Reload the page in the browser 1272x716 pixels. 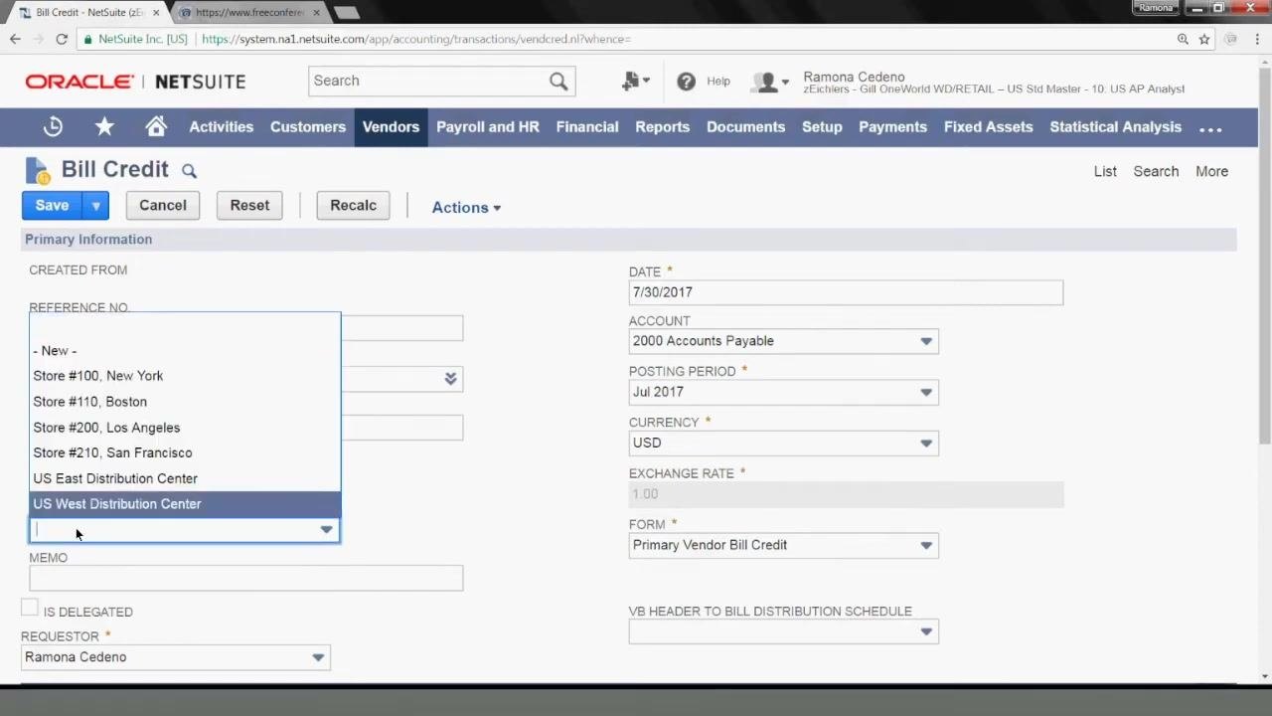pyautogui.click(x=62, y=39)
